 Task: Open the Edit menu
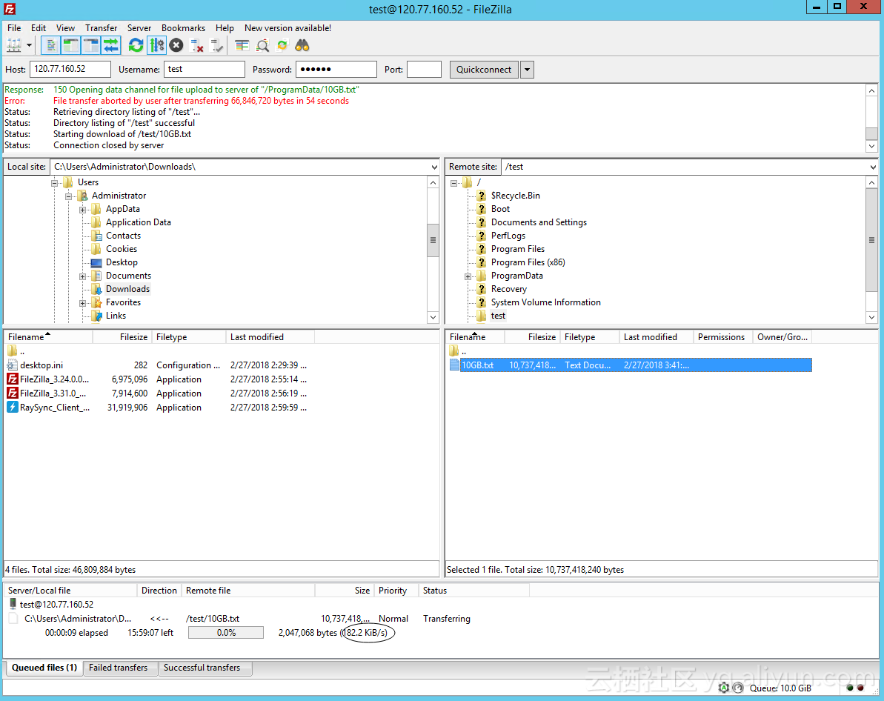coord(39,27)
